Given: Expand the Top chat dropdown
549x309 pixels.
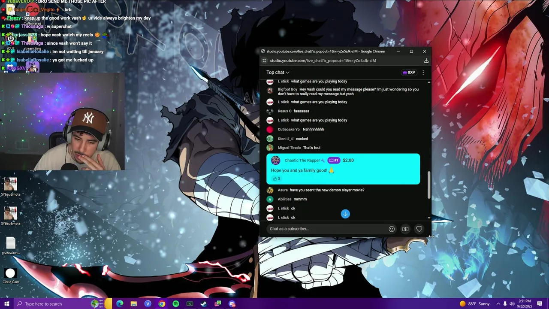Looking at the screenshot, I should [x=278, y=73].
